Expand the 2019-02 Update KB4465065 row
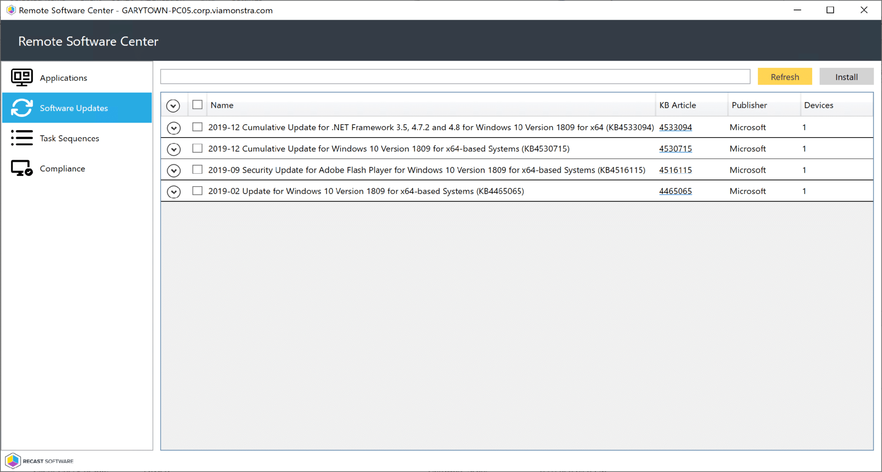This screenshot has height=472, width=882. coord(174,192)
